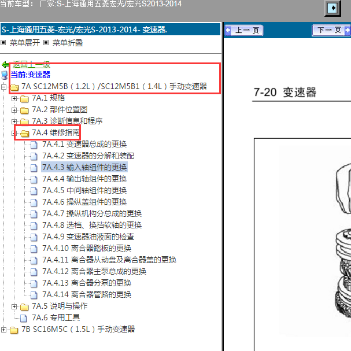The height and width of the screenshot is (351, 351).
Task: Select 7B SC16M5C (1.5L) 手动变速器
Action: click(78, 329)
